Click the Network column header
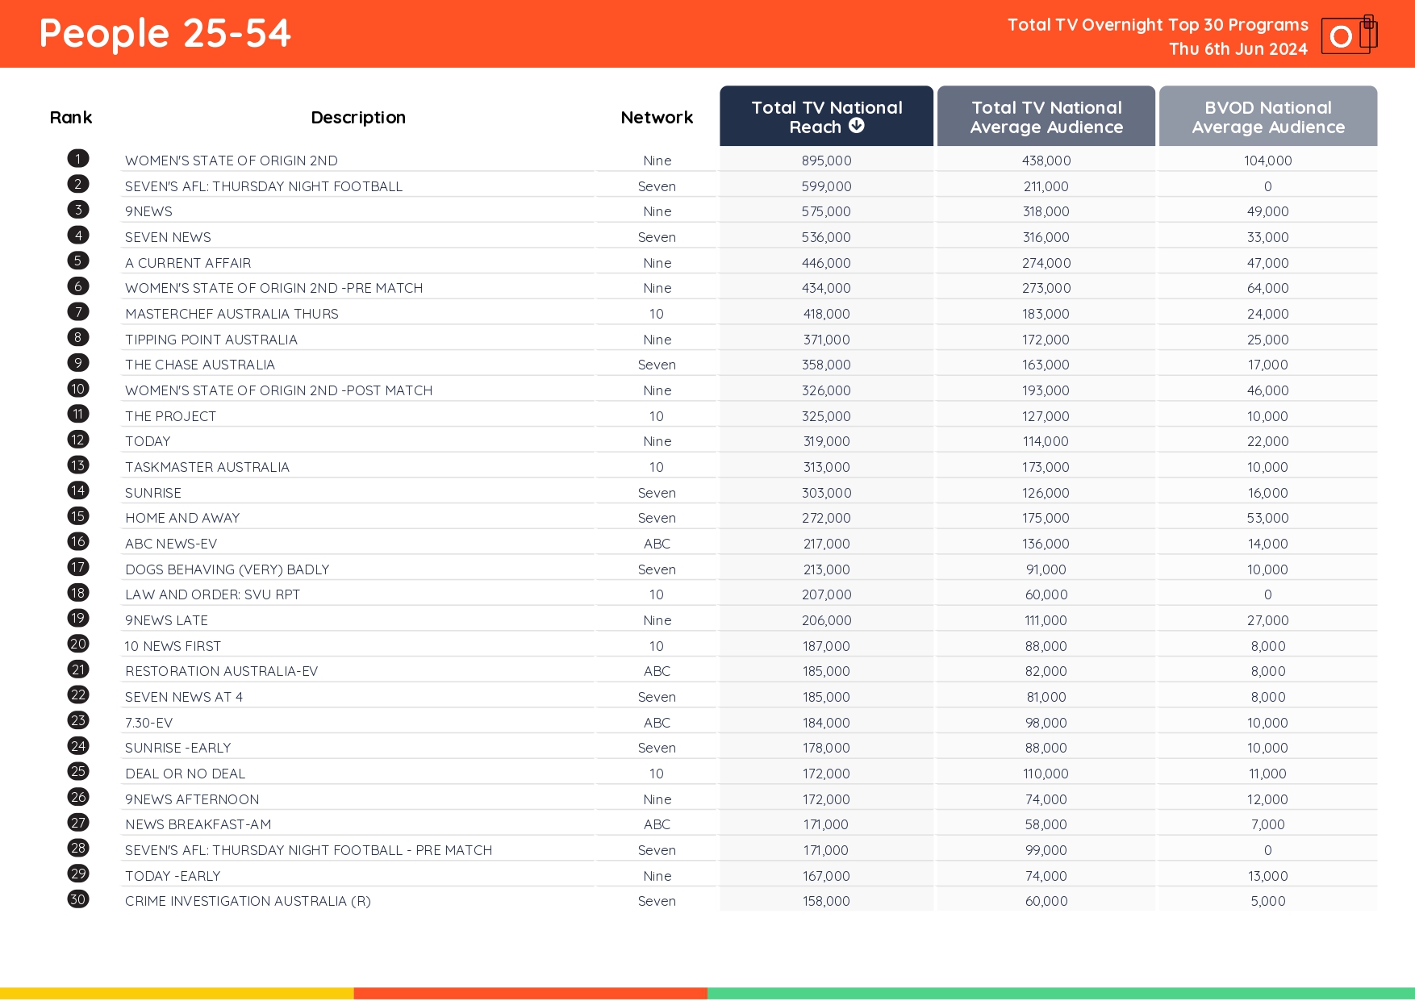 point(656,117)
